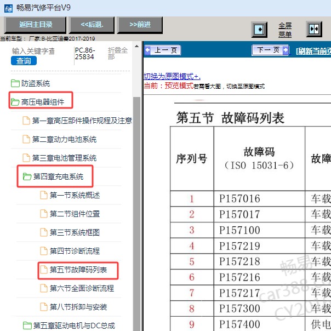
Task: Click the split-arrows panel icon right of 全屏菜单
Action: [314, 29]
